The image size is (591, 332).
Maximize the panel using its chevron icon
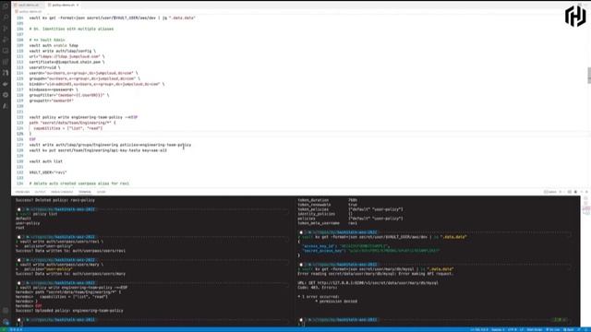coord(581,192)
